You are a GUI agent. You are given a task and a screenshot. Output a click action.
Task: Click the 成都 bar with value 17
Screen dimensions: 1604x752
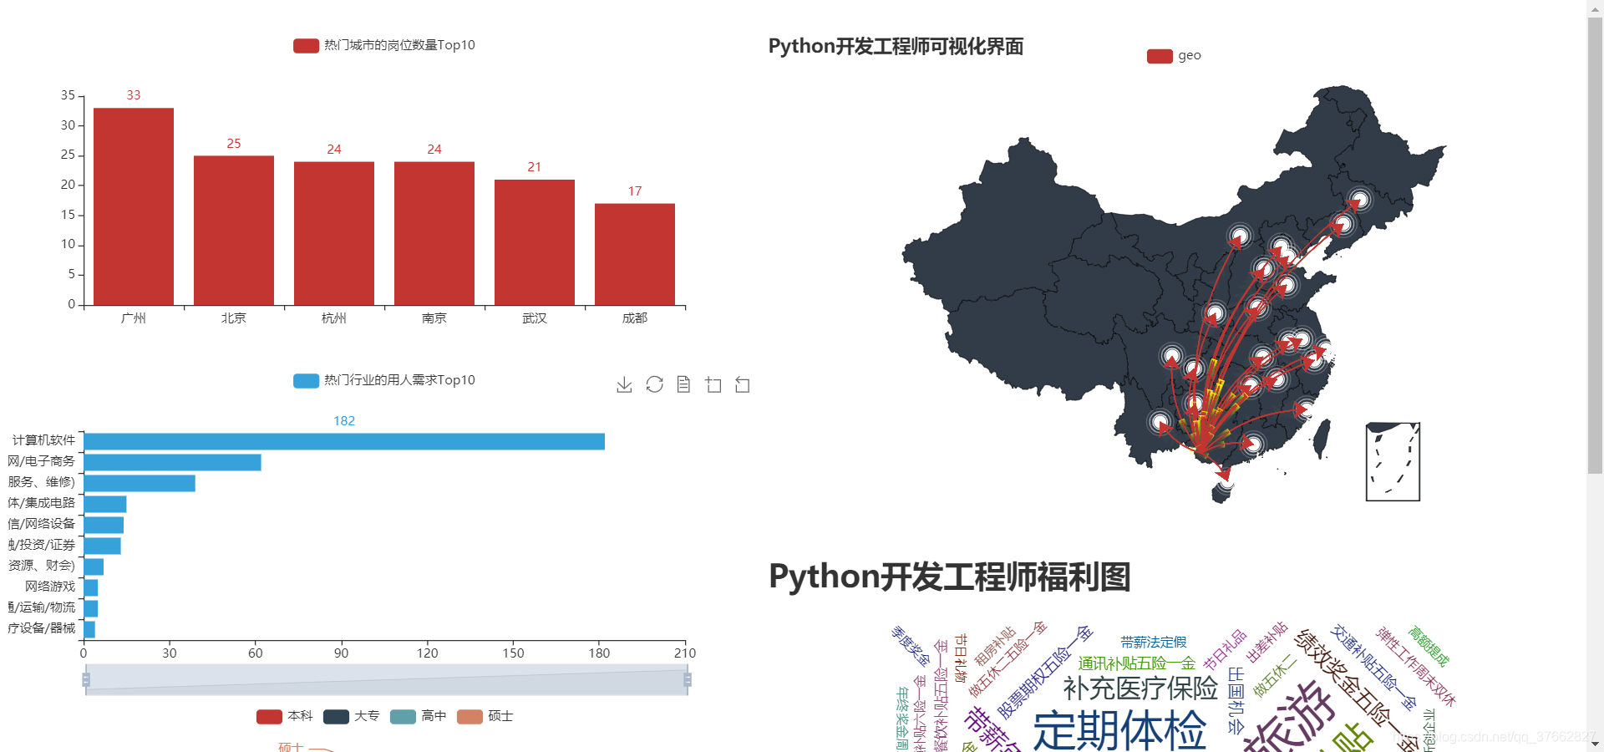[x=635, y=254]
